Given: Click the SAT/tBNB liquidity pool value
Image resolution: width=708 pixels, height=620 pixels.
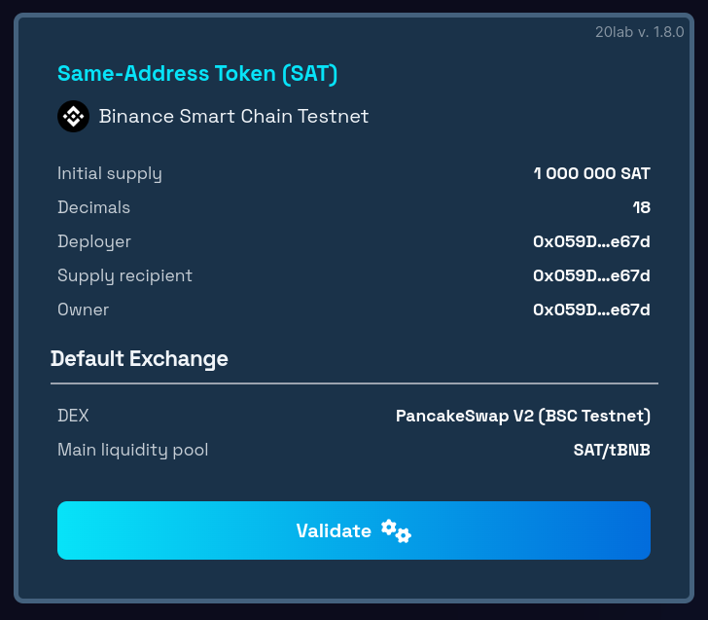Looking at the screenshot, I should [611, 450].
